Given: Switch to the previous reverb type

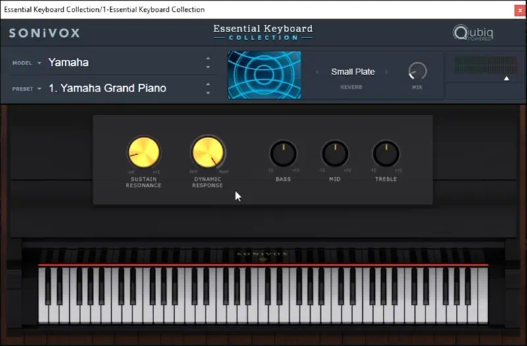Looking at the screenshot, I should (317, 72).
